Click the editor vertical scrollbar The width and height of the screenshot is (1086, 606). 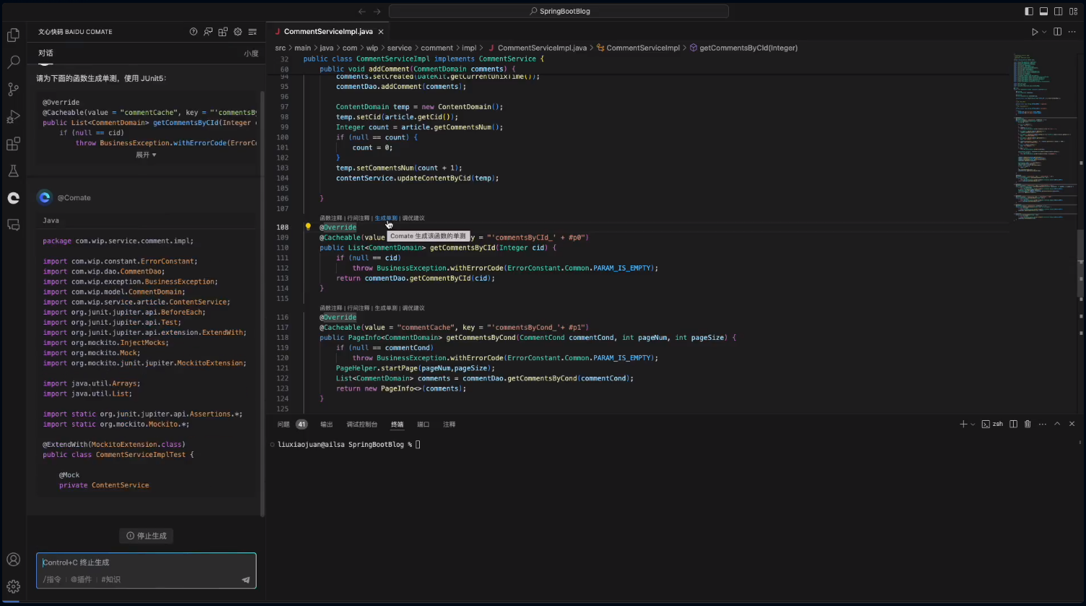(1081, 263)
